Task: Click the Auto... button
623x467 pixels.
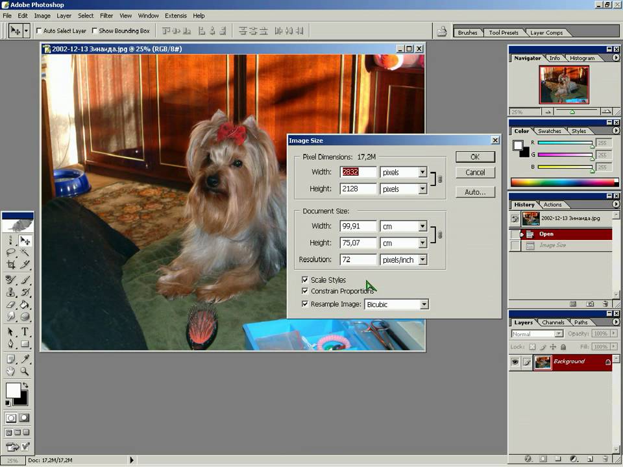Action: 475,192
